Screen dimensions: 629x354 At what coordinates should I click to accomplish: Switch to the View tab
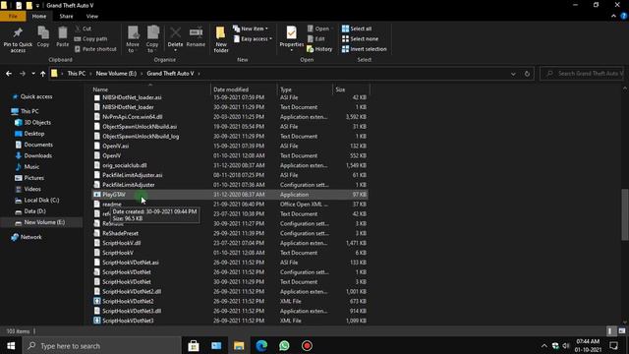coord(91,17)
